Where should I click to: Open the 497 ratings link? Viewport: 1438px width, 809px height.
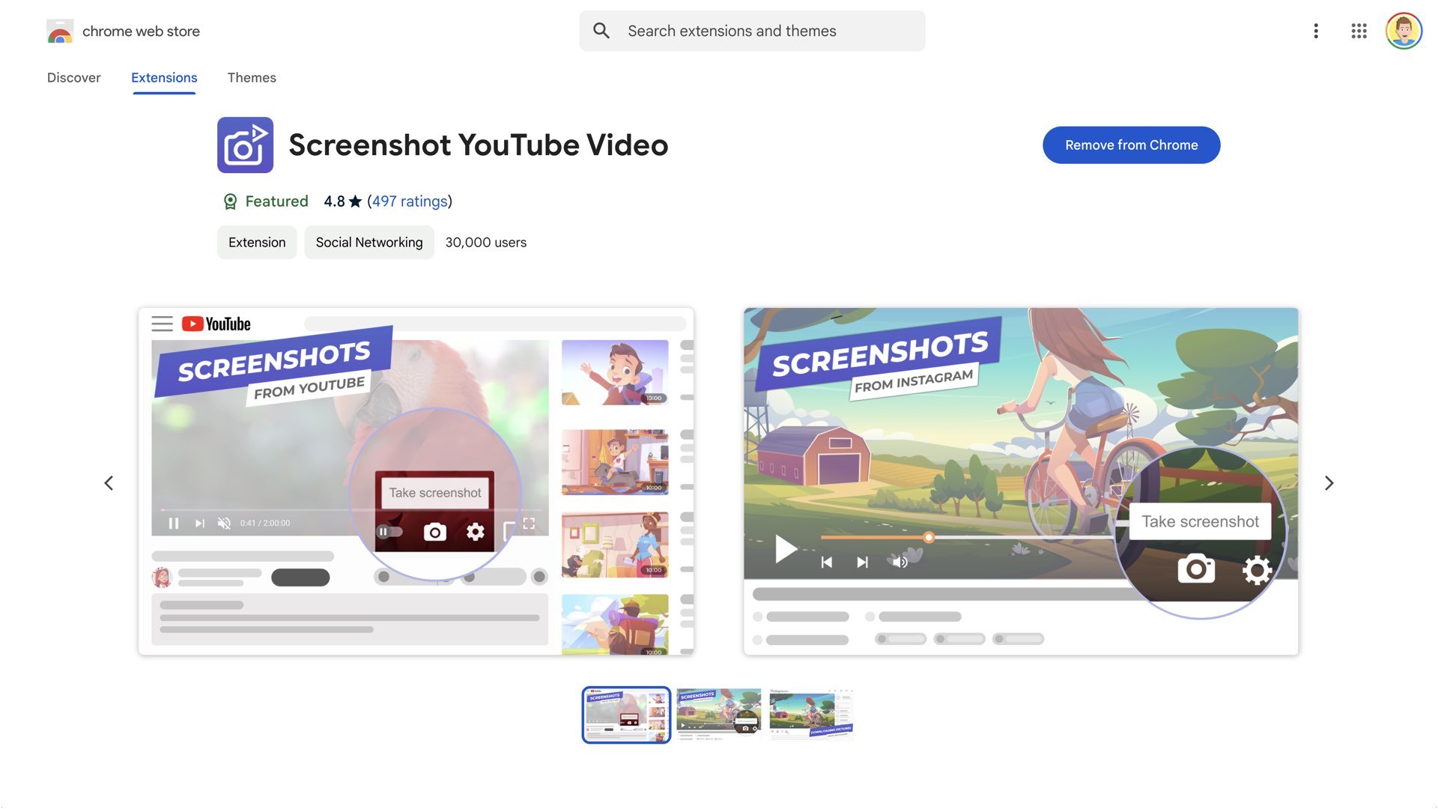click(x=410, y=202)
